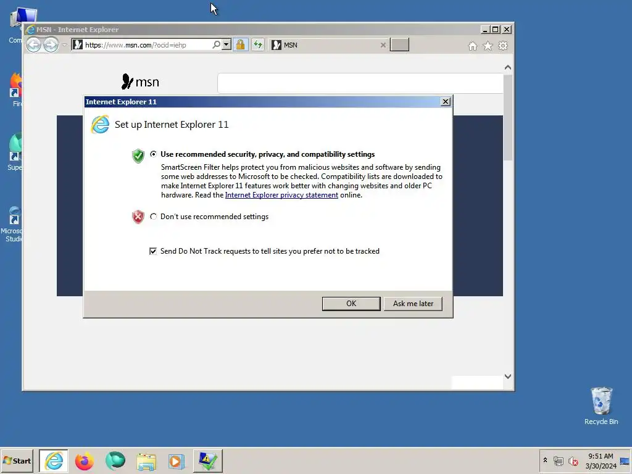Select Don't use recommended settings radio button
Screen dimensions: 632x474
(153, 217)
